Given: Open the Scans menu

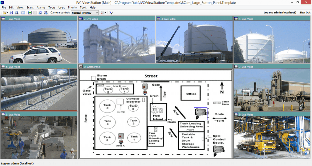Looking at the screenshot, I should click(30, 7).
